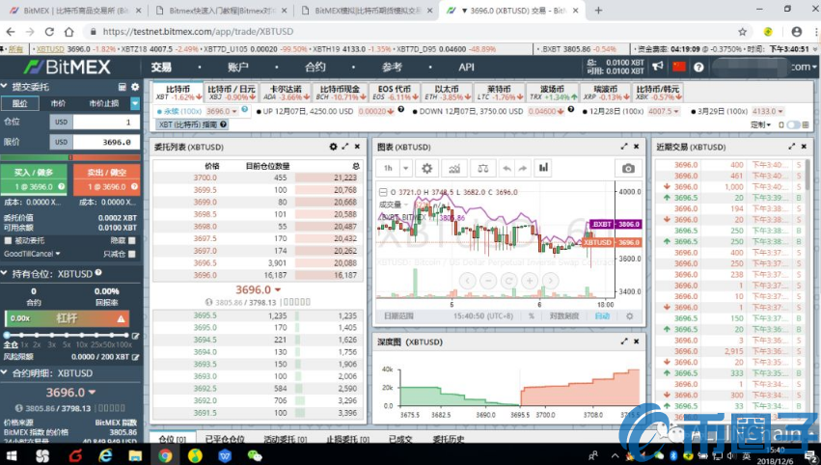Click the leverage warning triangle icon

tap(121, 318)
